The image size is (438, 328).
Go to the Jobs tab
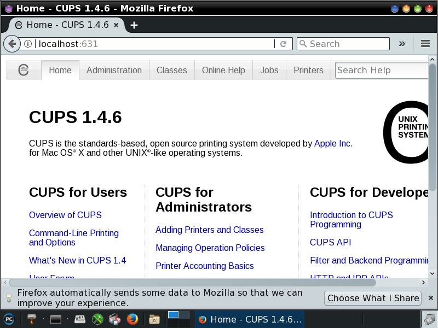tap(269, 70)
